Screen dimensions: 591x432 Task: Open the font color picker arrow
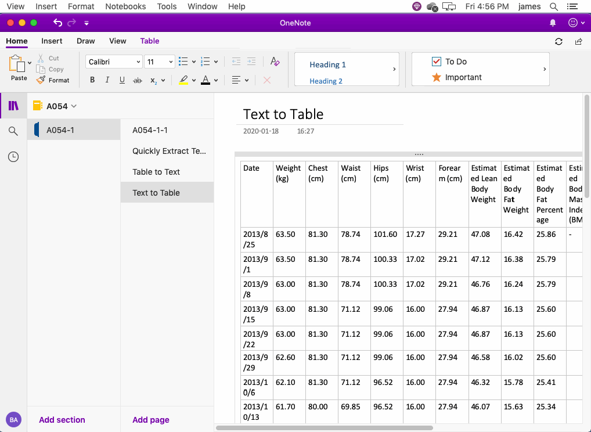pos(216,80)
